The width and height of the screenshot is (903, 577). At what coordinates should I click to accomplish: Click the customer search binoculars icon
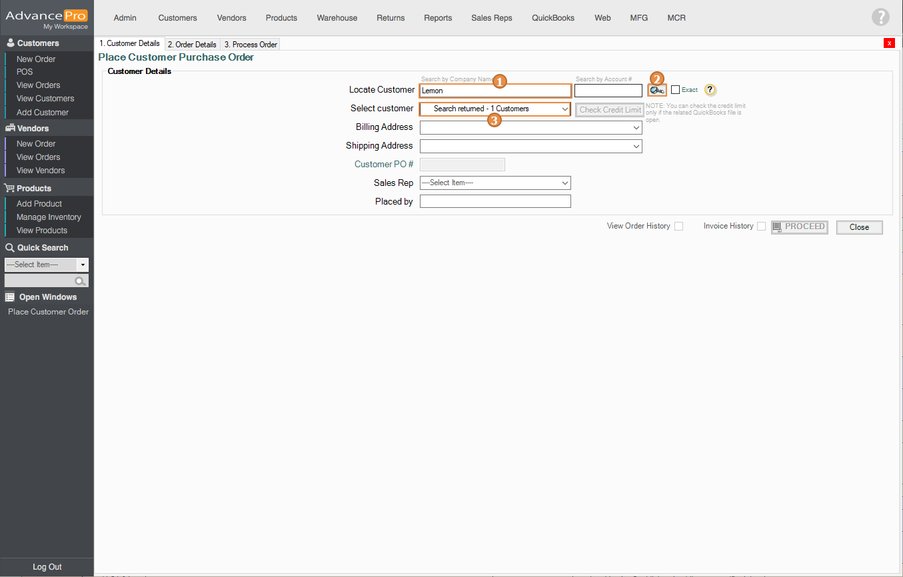(x=656, y=91)
